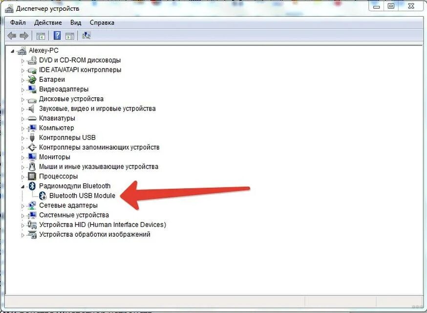This screenshot has width=427, height=313.
Task: Open the Help question mark toolbar icon
Action: (57, 35)
